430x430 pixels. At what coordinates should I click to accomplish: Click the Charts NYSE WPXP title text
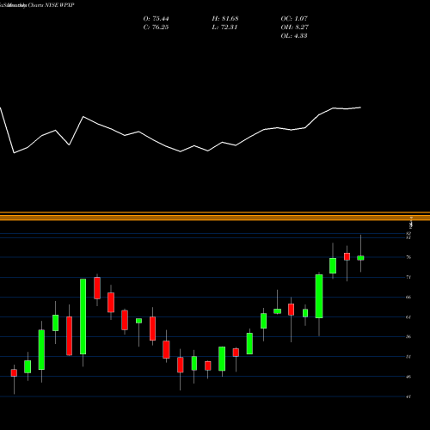click(52, 5)
